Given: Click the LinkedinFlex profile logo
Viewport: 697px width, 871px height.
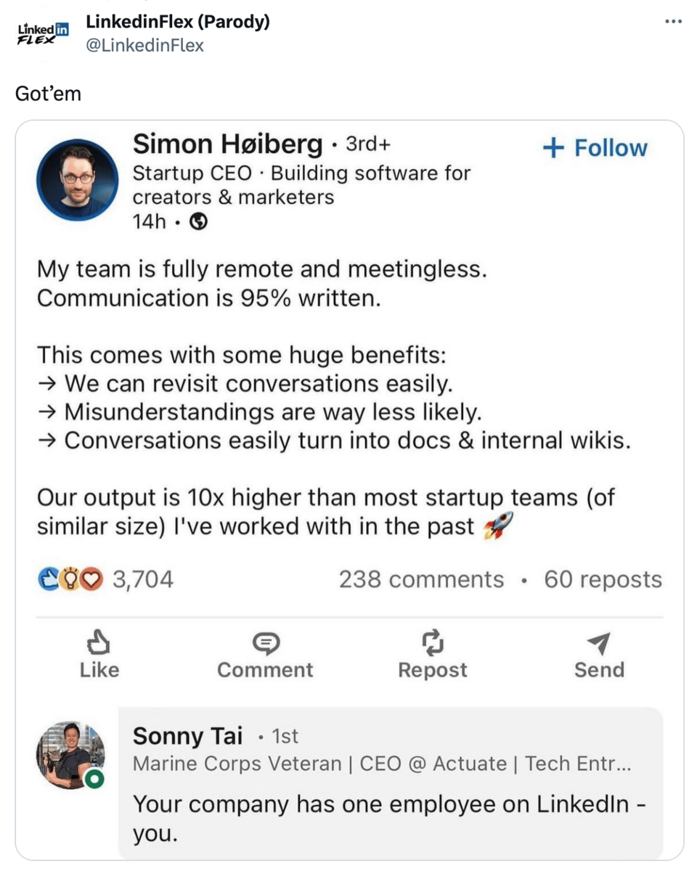Looking at the screenshot, I should (43, 33).
